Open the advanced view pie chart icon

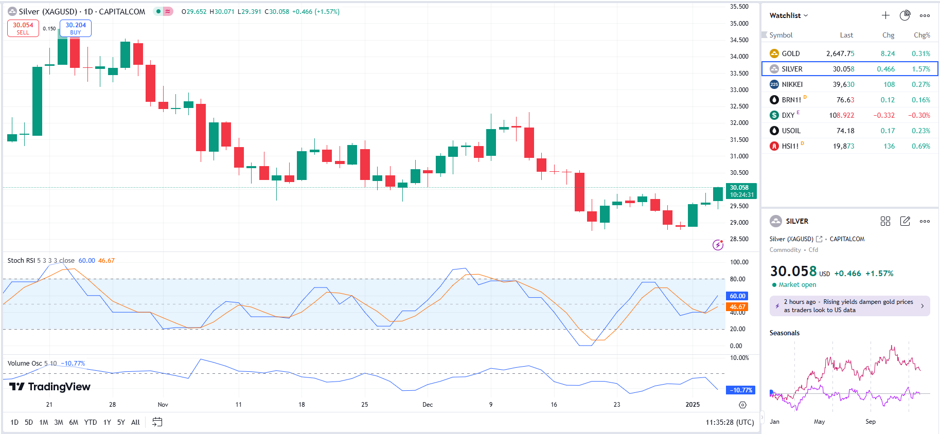click(x=905, y=15)
